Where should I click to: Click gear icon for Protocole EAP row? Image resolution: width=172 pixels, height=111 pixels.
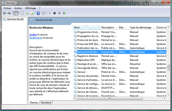click(x=75, y=44)
